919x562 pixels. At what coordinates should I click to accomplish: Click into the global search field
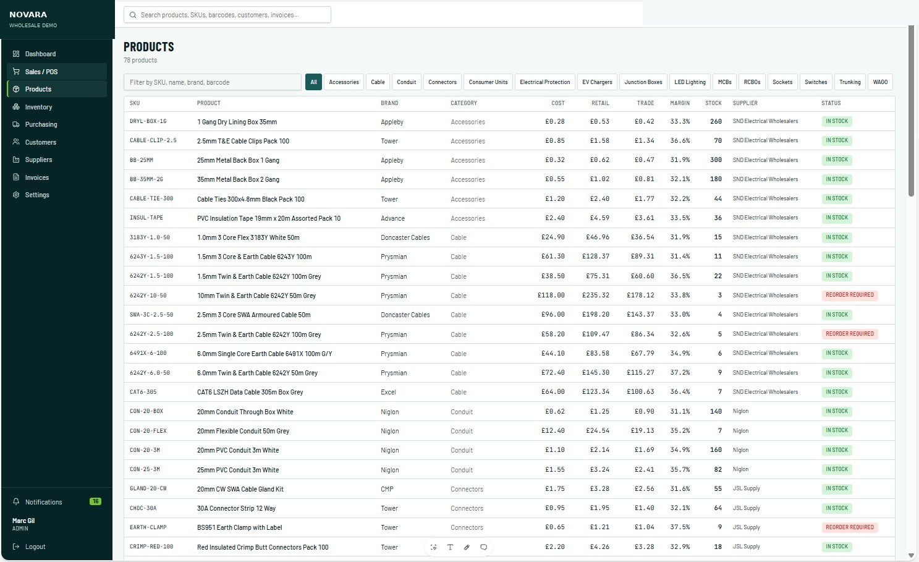point(227,15)
